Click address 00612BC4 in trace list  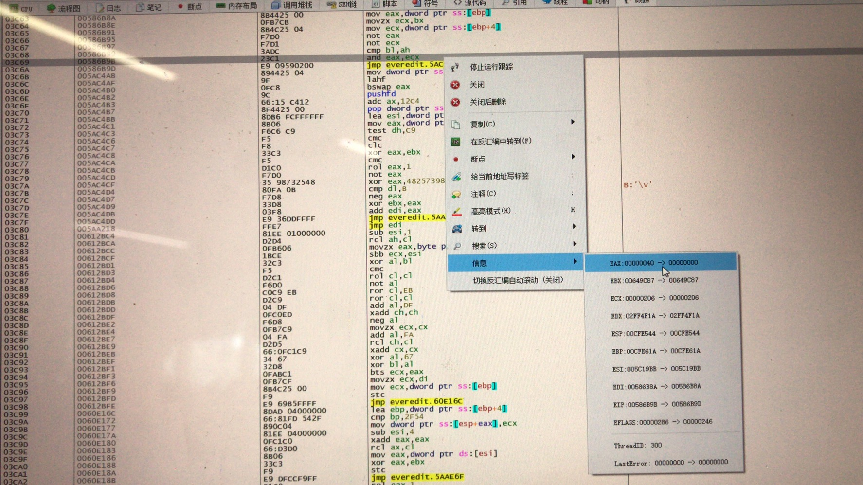point(96,236)
